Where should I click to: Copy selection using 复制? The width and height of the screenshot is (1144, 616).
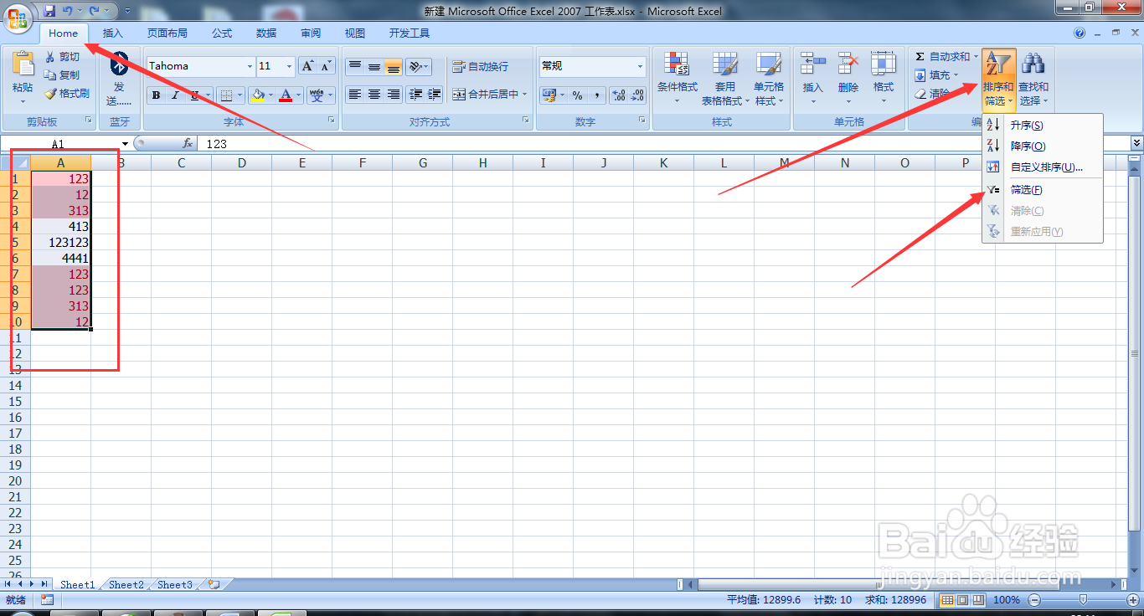pyautogui.click(x=63, y=75)
